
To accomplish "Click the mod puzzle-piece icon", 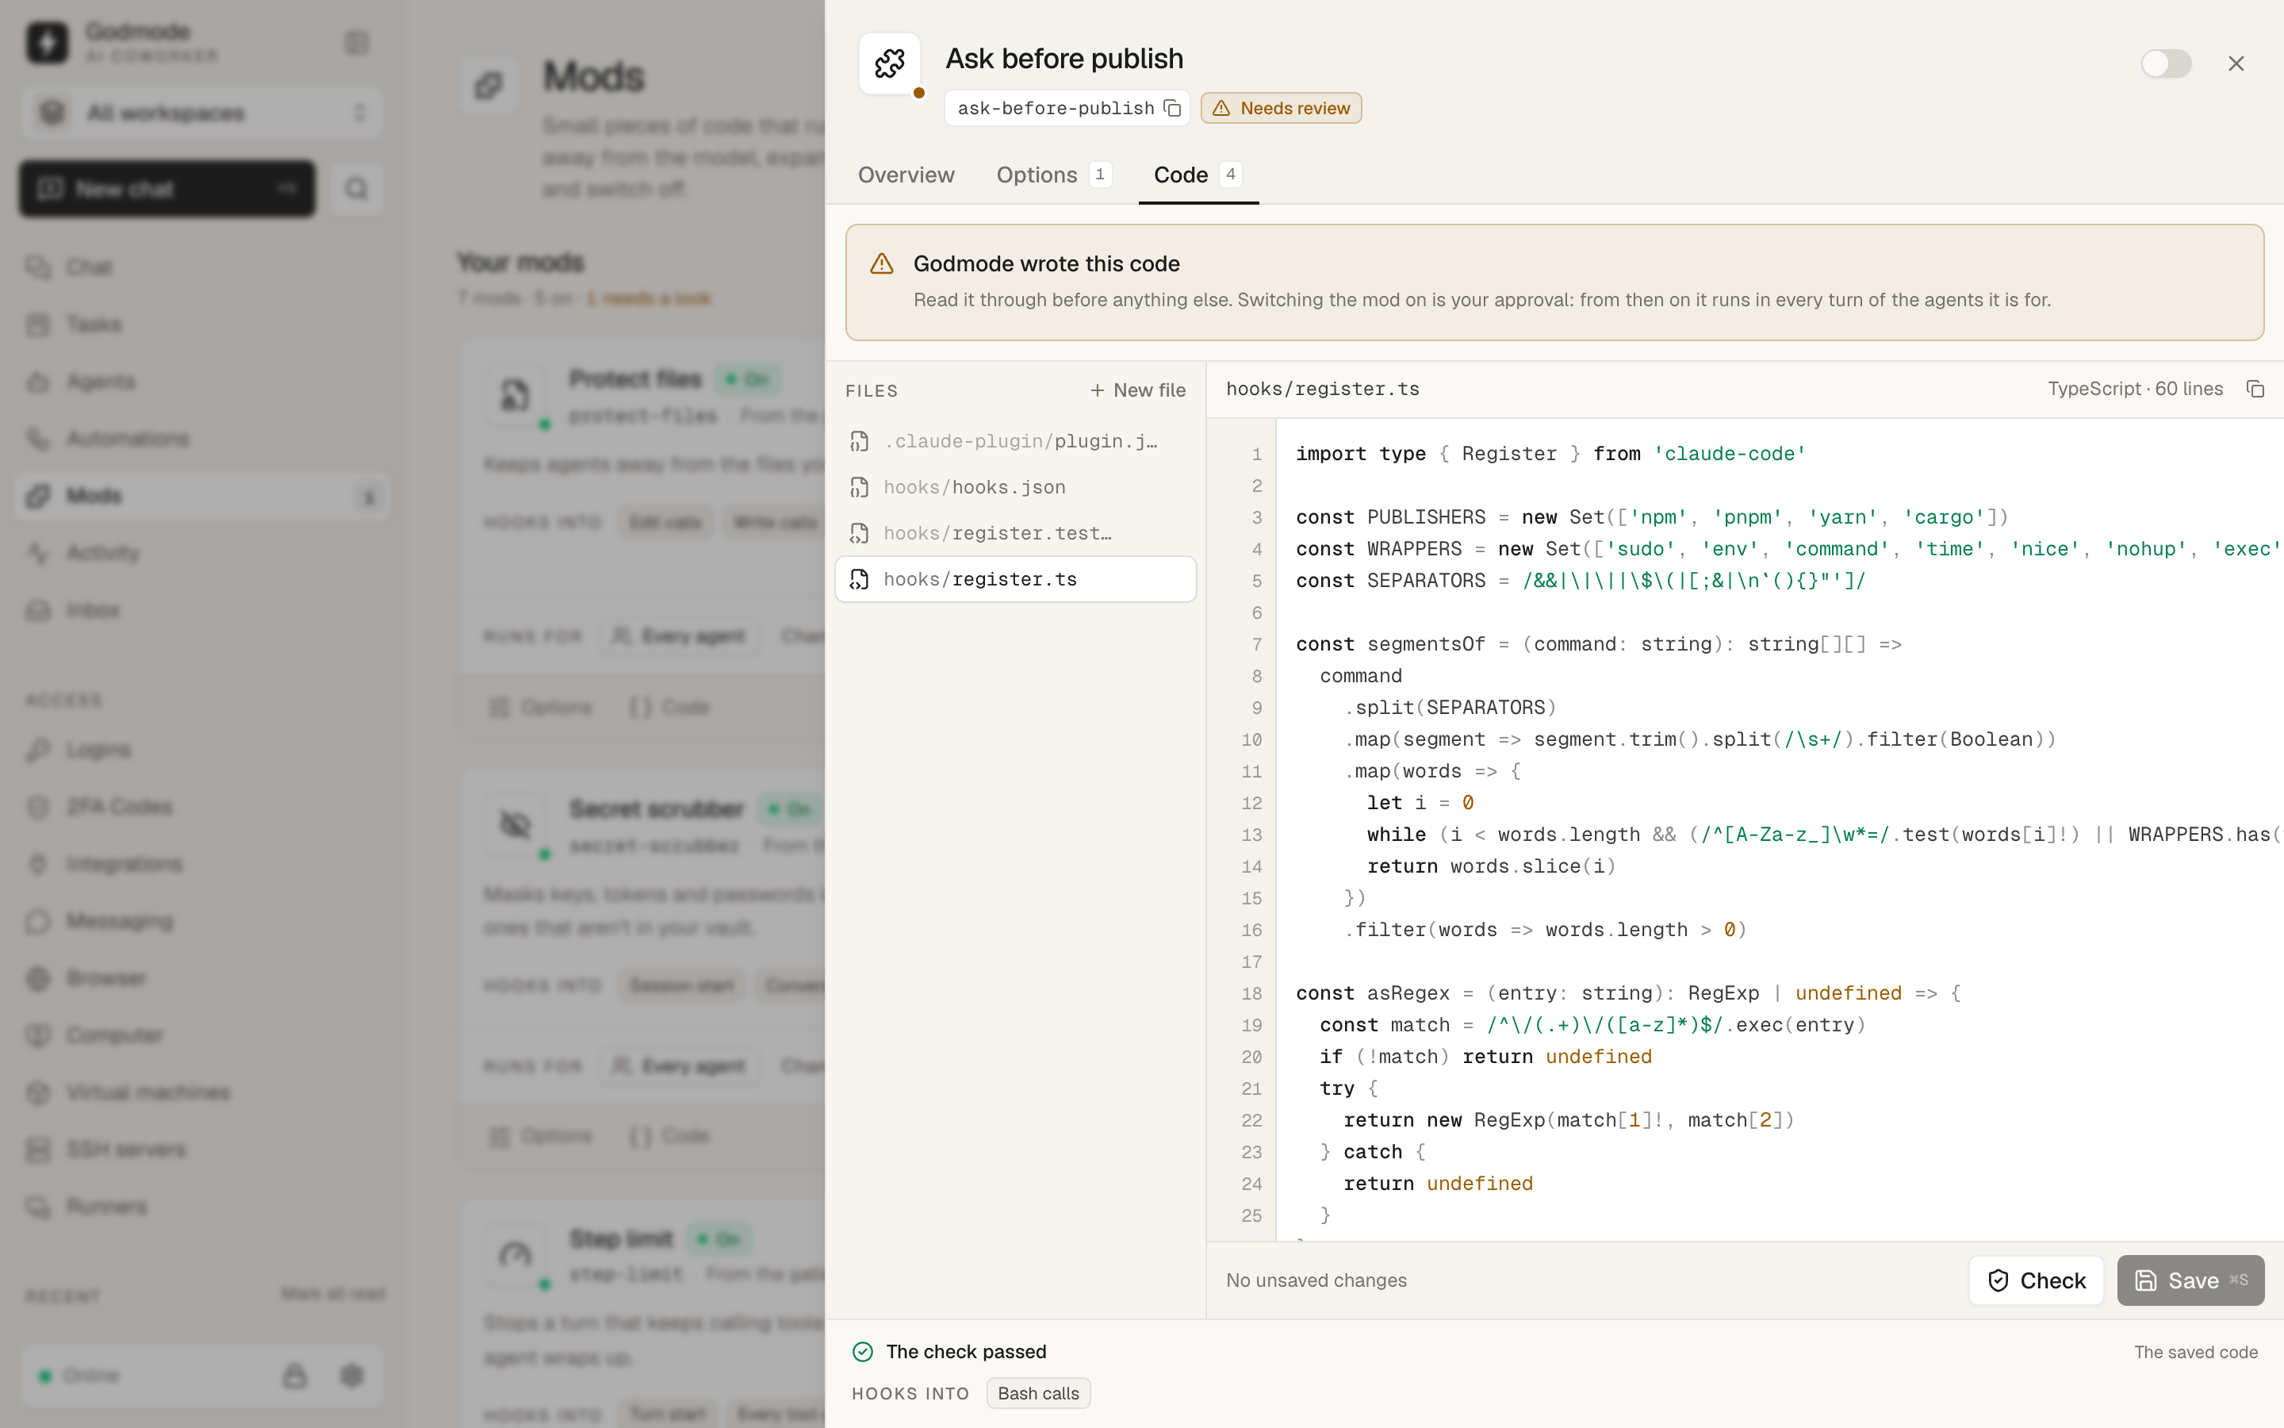I will coord(889,63).
